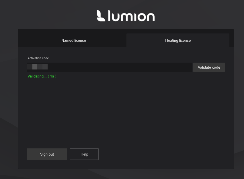Click Sign out to log off
This screenshot has height=179, width=244.
pyautogui.click(x=47, y=154)
